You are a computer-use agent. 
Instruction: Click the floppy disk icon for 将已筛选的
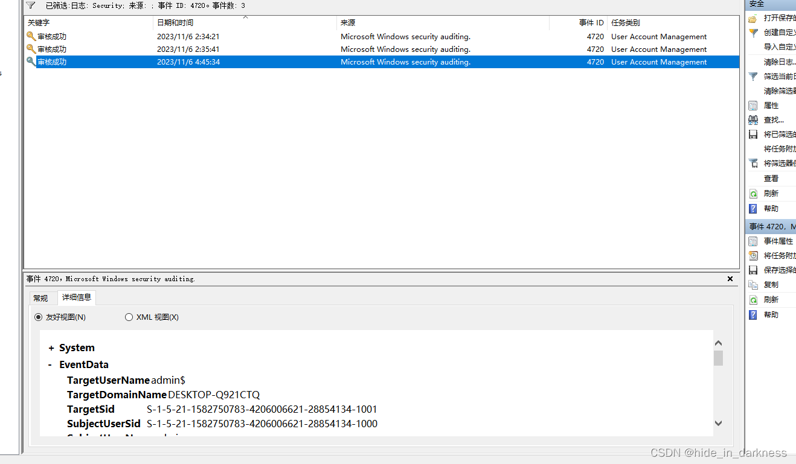753,135
